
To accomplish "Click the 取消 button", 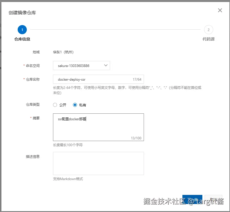I will click(213, 199).
